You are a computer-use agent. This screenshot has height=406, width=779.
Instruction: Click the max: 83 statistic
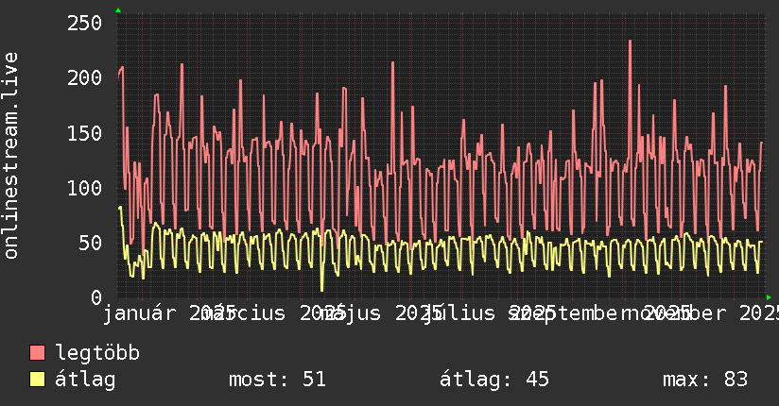point(705,380)
